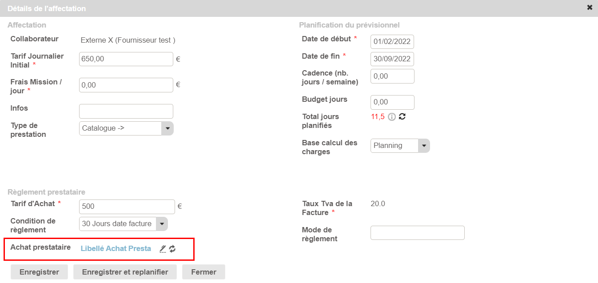Viewport: 598px width, 283px height.
Task: Click the pencil icon to edit Achat prestataire
Action: click(x=163, y=249)
